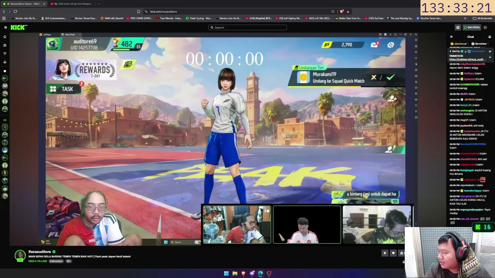Reload the page in the browser

[x=15, y=12]
